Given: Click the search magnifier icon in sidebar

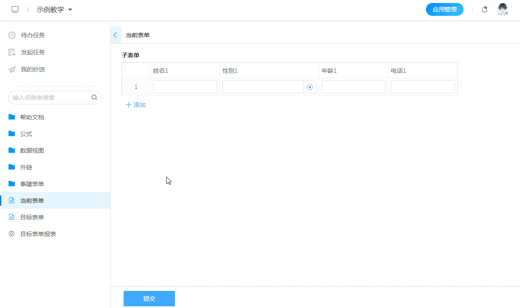Looking at the screenshot, I should [94, 98].
